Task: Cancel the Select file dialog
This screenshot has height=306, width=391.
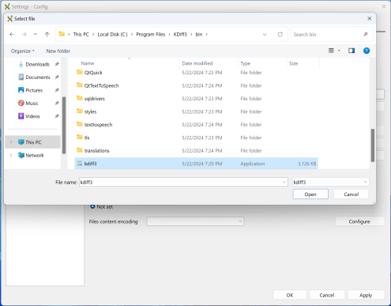Action: click(351, 195)
